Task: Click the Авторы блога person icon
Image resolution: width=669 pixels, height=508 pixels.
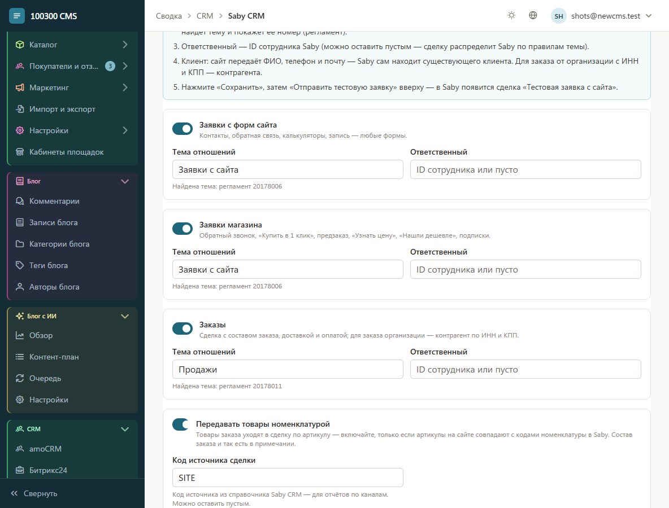Action: pos(20,287)
